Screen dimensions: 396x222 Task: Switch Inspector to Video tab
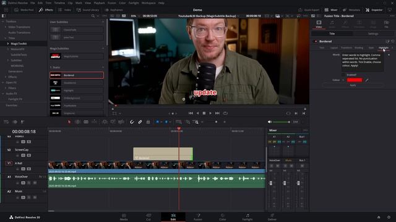(319, 24)
